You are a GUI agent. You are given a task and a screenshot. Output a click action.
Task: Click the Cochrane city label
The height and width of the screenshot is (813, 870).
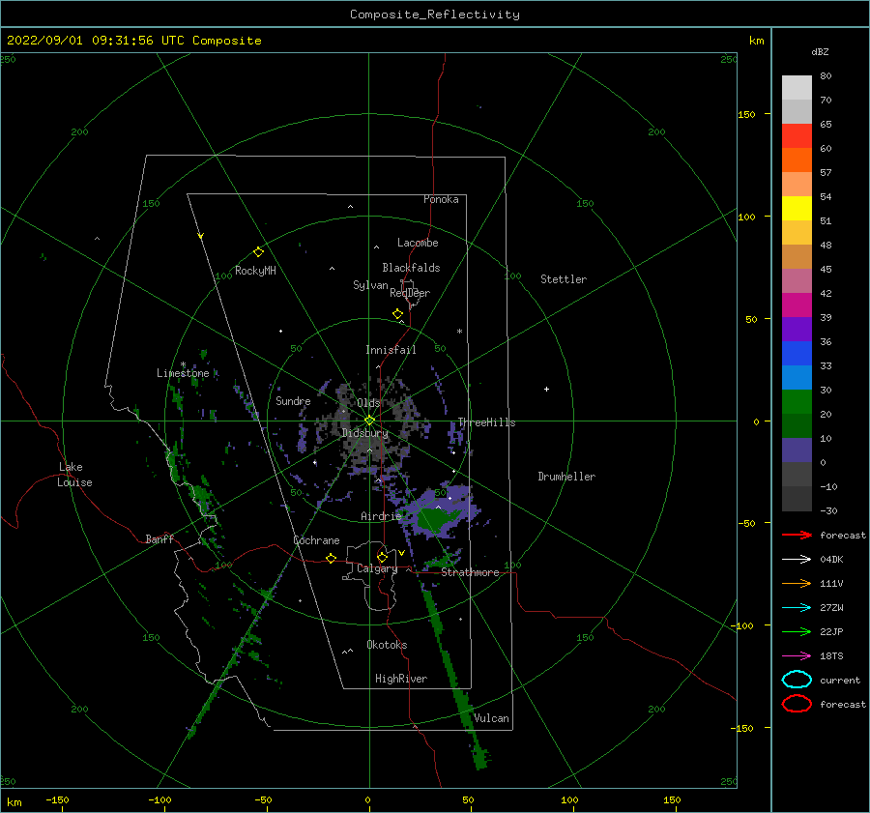click(x=316, y=540)
